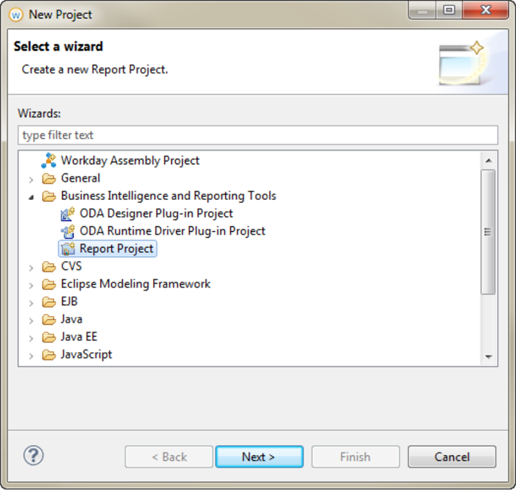Image resolution: width=516 pixels, height=490 pixels.
Task: Select the Java EE label
Action: click(x=79, y=337)
